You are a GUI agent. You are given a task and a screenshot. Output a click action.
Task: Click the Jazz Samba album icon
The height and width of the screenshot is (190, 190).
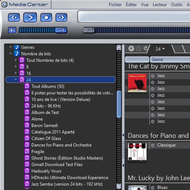(27, 184)
